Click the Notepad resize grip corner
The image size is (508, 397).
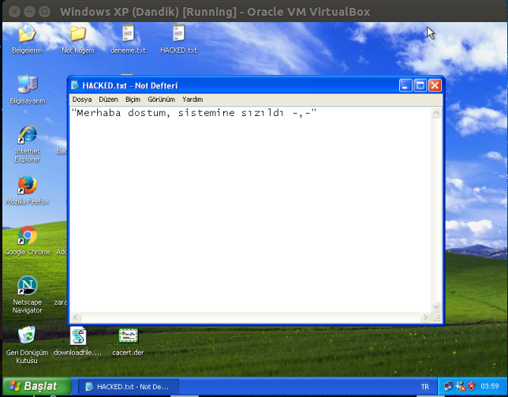click(x=437, y=318)
